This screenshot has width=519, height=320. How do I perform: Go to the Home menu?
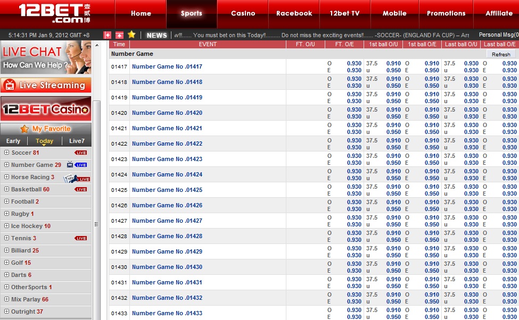[141, 13]
